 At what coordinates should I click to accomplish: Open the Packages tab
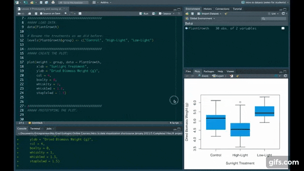(209, 71)
